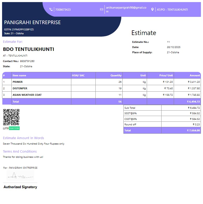The height and width of the screenshot is (204, 203).
Task: Click the SGST@9% tax row label
Action: coord(131,113)
